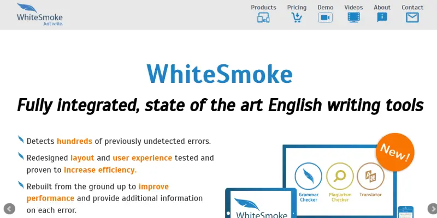This screenshot has width=437, height=218.
Task: Open the Contact menu label
Action: (x=412, y=7)
